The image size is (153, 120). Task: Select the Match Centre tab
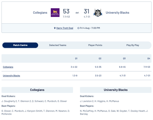click(20, 45)
